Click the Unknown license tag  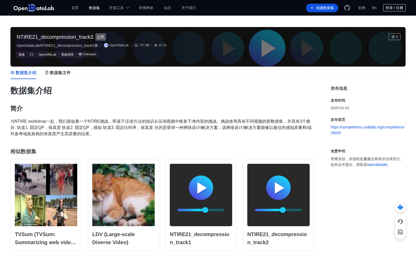coord(87,55)
